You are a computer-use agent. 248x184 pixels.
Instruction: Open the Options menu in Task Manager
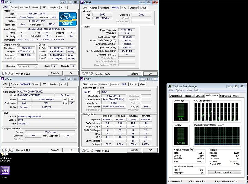point(180,90)
